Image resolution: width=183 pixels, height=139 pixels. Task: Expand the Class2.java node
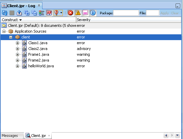(x=17, y=49)
